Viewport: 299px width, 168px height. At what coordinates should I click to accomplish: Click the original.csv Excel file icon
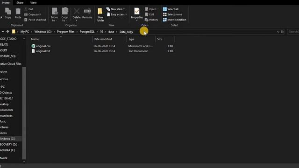click(x=33, y=46)
